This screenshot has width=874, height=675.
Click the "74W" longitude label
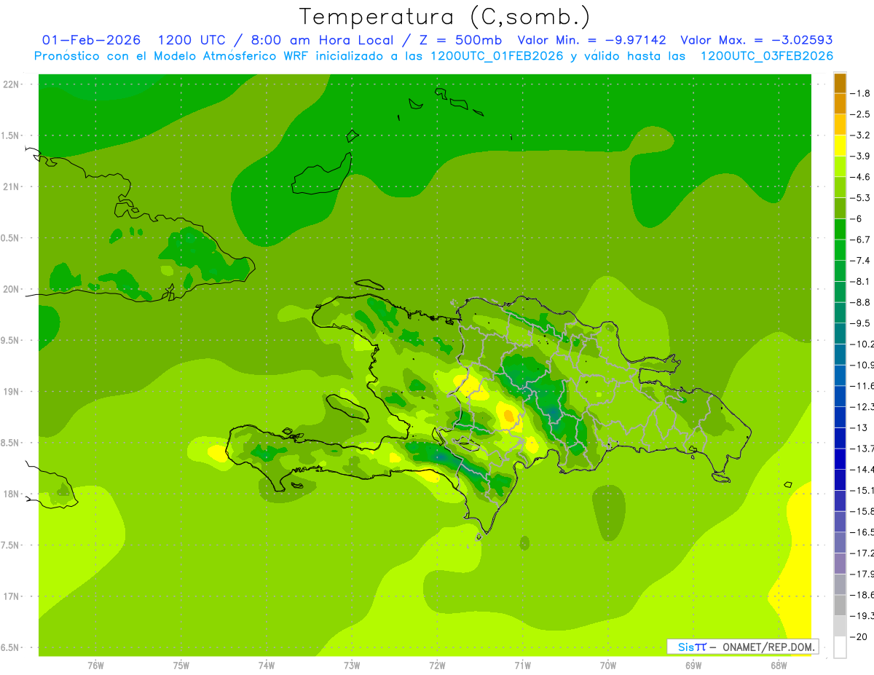pos(266,666)
